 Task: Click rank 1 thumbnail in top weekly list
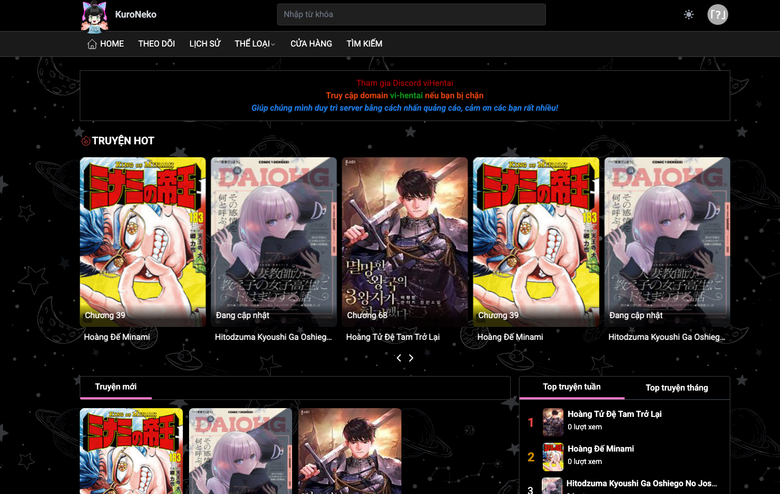click(x=553, y=423)
